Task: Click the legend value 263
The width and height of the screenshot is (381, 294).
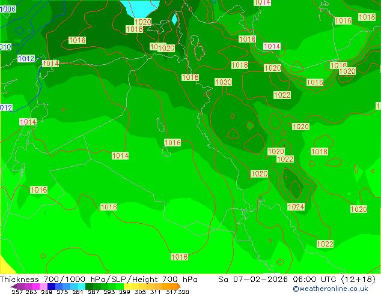Action: [x=31, y=292]
